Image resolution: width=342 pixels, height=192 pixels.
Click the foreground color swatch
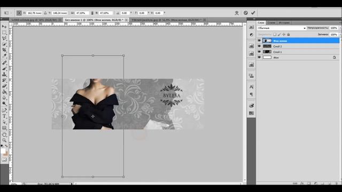(x=3, y=151)
